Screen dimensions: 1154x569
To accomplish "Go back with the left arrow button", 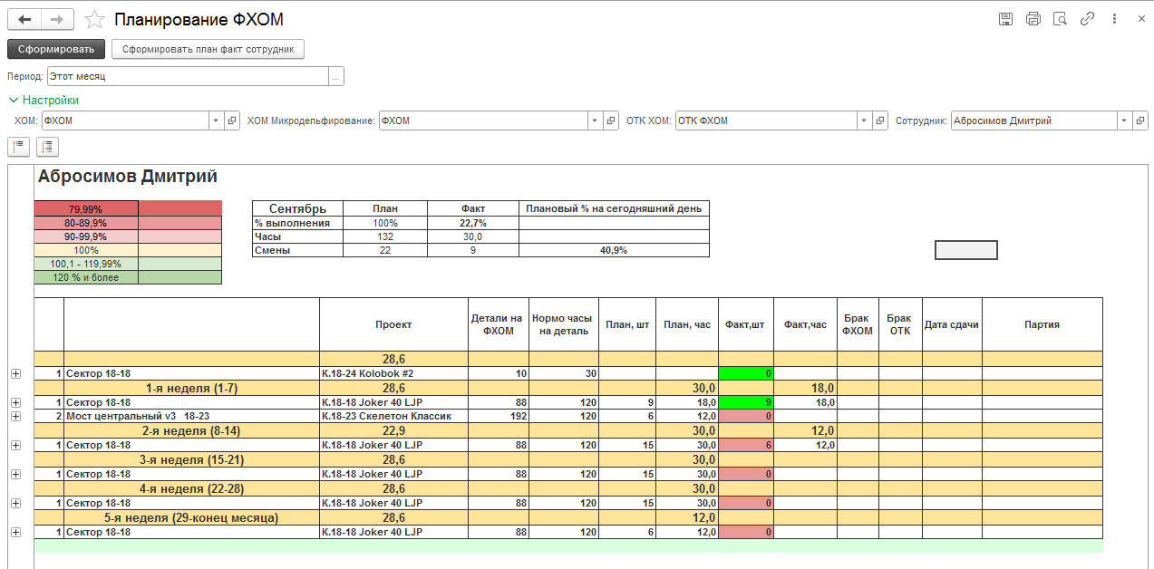I will click(24, 19).
